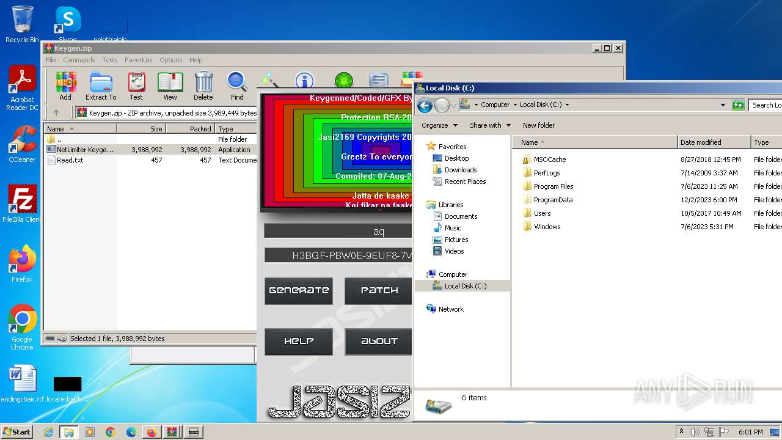Click the Test archive icon in WinRAR
This screenshot has width=782, height=440.
click(136, 86)
